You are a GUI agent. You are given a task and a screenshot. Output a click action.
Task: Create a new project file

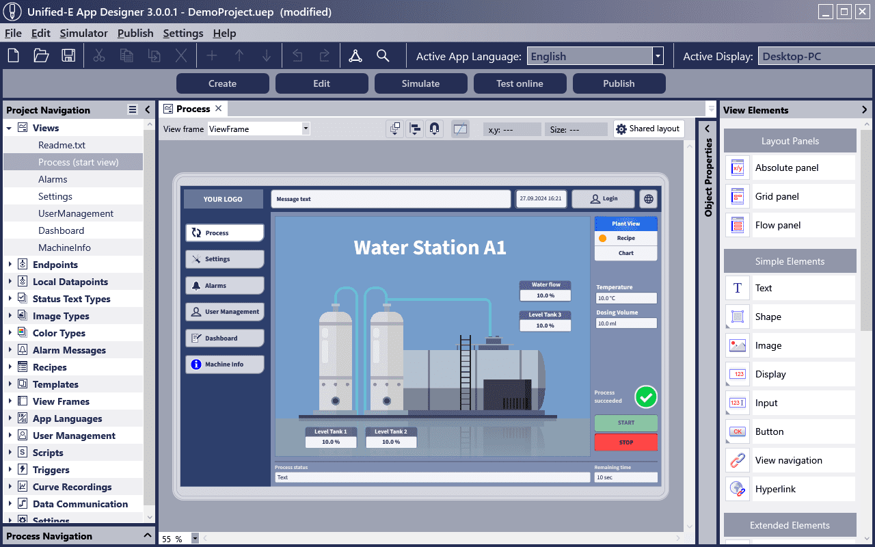pos(13,56)
